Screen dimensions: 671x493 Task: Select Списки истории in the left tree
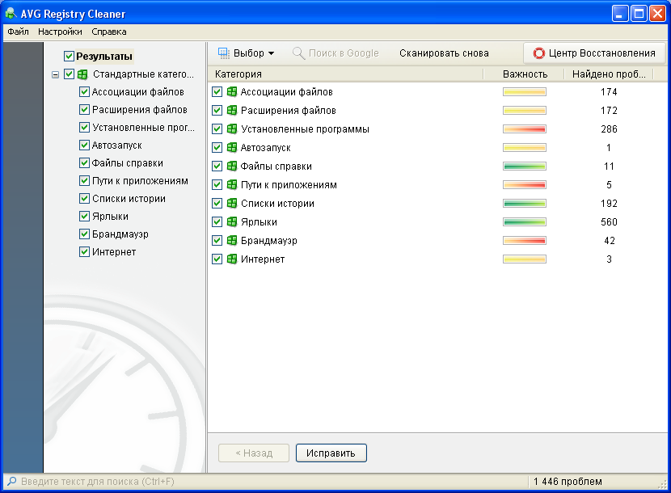pyautogui.click(x=129, y=199)
